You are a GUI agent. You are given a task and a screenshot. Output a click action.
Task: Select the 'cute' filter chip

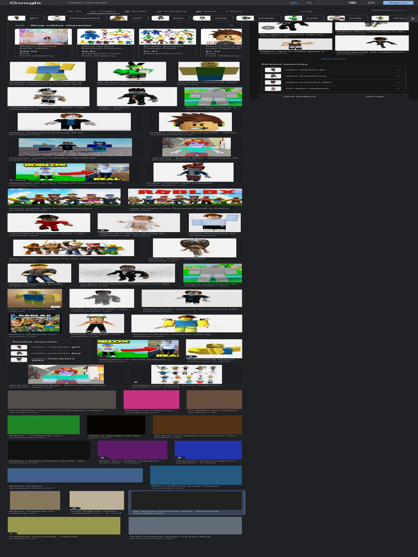pos(213,18)
